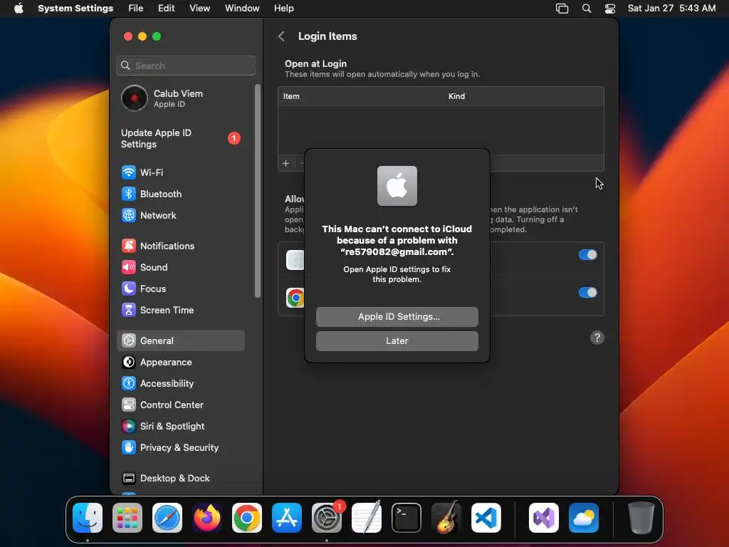The image size is (729, 547).
Task: Open the Edit menu
Action: 167,9
